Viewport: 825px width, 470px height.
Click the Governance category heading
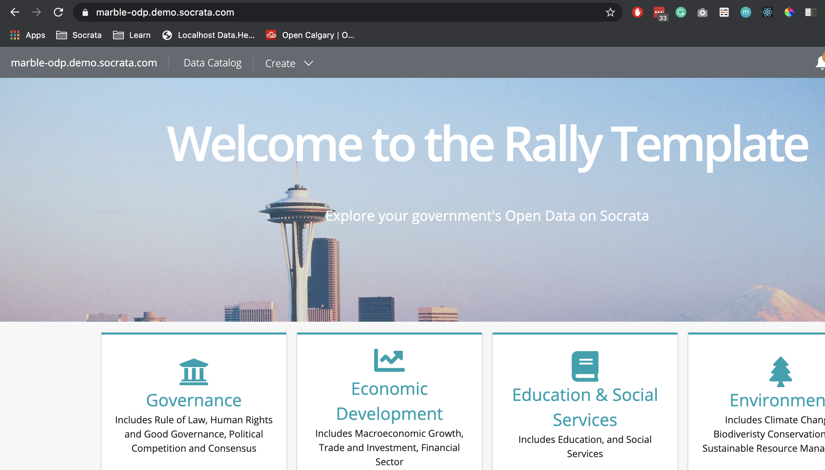click(x=194, y=400)
